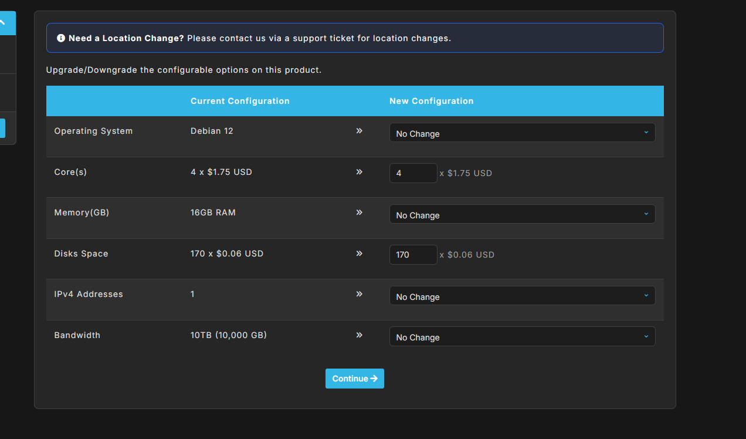Click the blue button in the left sidebar
This screenshot has height=439, width=746.
point(2,128)
